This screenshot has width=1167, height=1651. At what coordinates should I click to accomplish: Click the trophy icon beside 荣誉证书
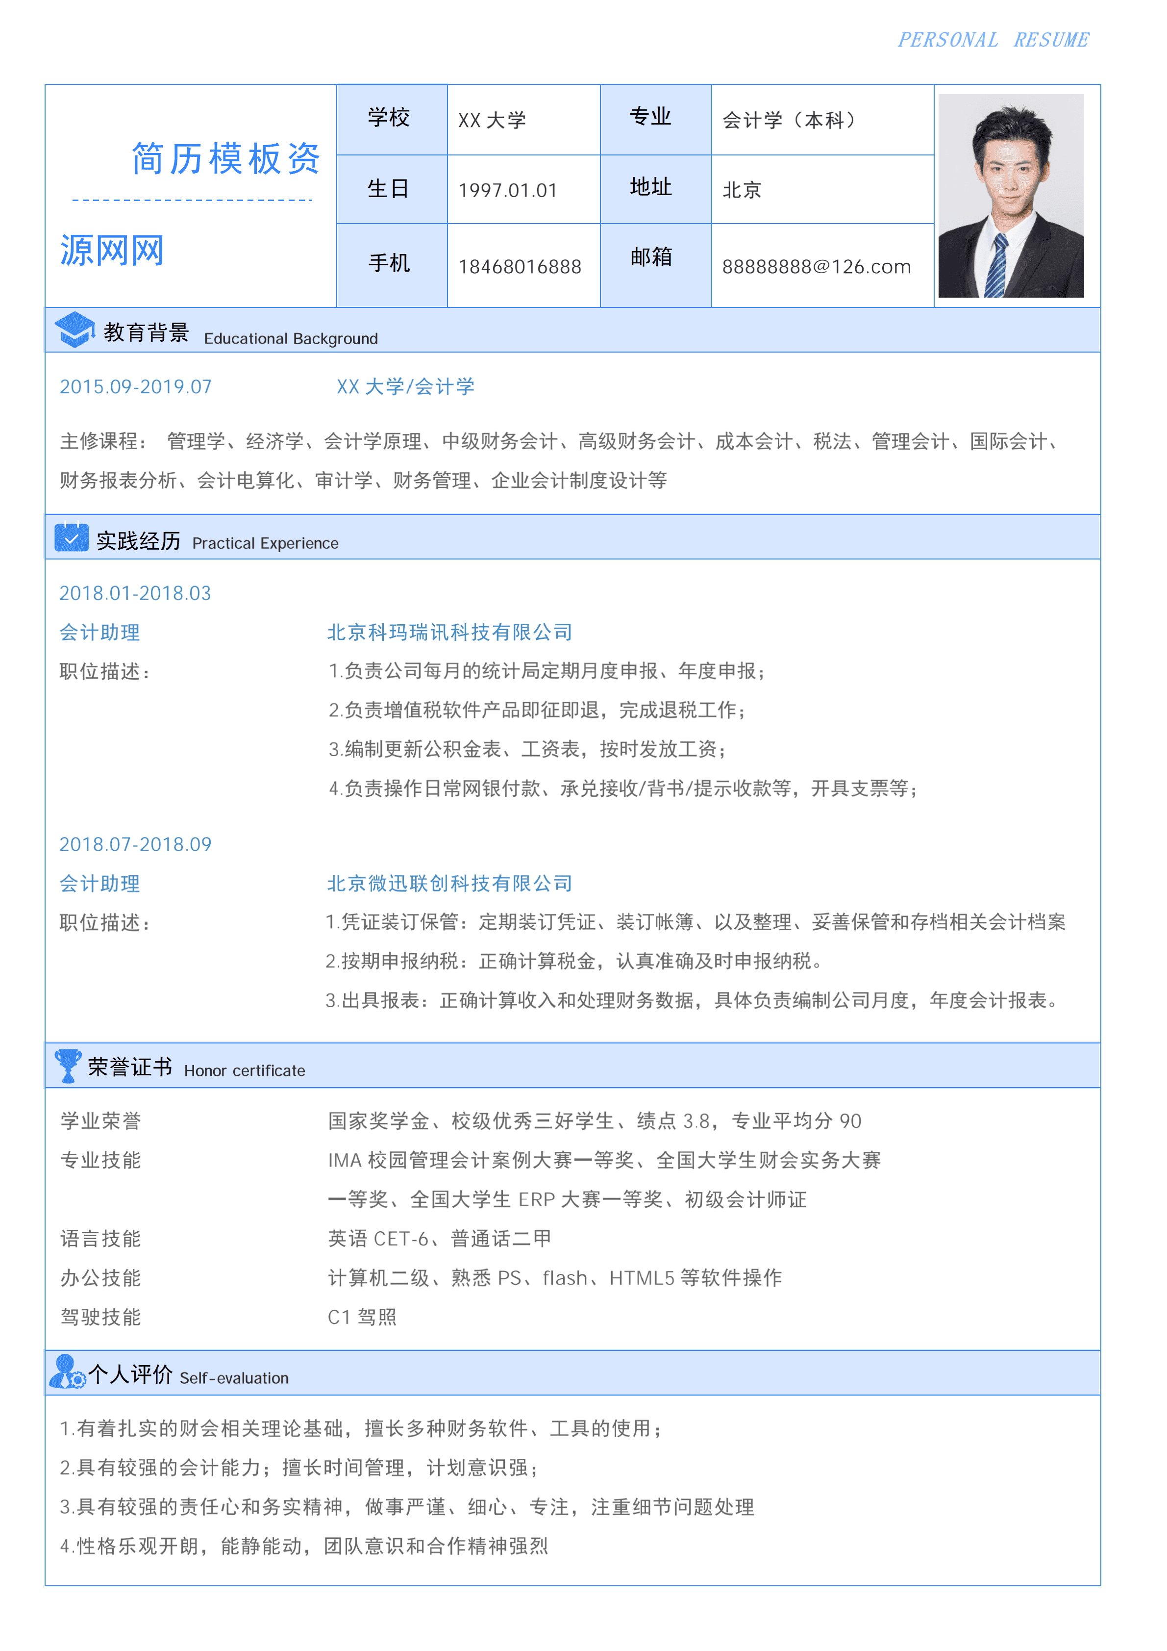click(x=68, y=1065)
